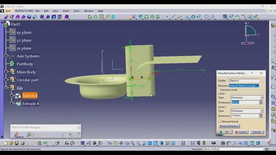Click Cancel in Extruded Surface dialog

(241, 132)
